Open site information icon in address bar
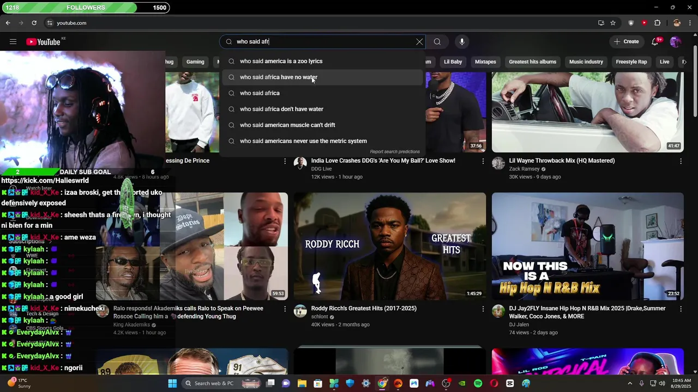 pyautogui.click(x=50, y=23)
